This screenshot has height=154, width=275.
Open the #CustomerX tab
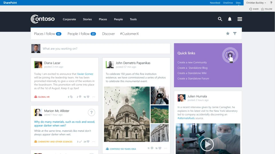tap(129, 34)
